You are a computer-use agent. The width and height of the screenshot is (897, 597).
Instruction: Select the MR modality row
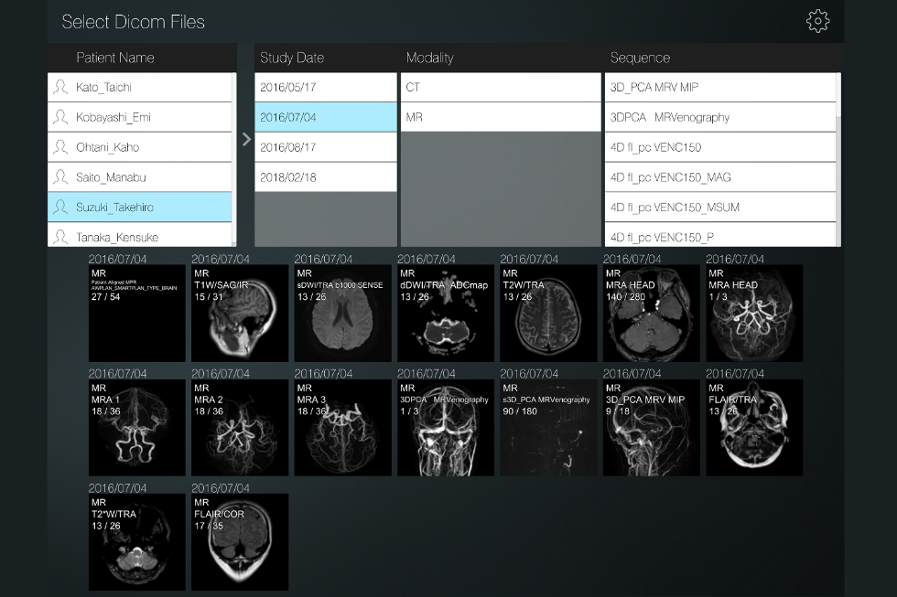(500, 117)
